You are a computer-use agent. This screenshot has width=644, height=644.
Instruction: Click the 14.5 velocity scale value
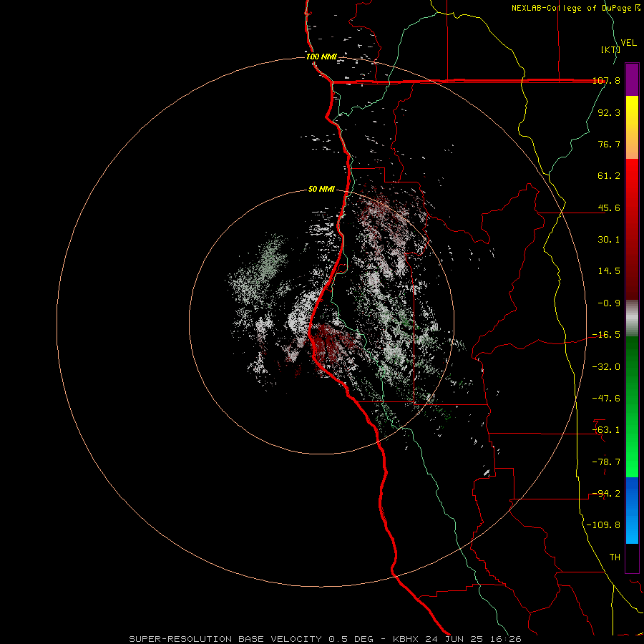pos(609,271)
